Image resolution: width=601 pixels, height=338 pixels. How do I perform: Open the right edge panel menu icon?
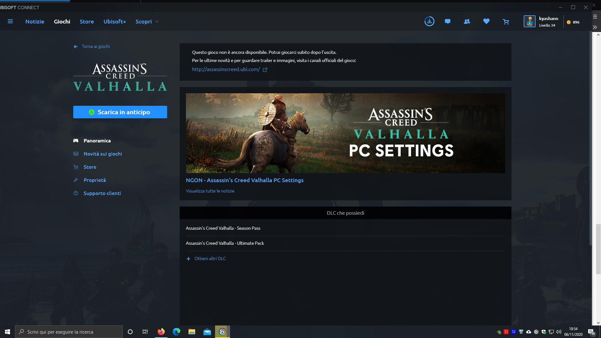595,17
